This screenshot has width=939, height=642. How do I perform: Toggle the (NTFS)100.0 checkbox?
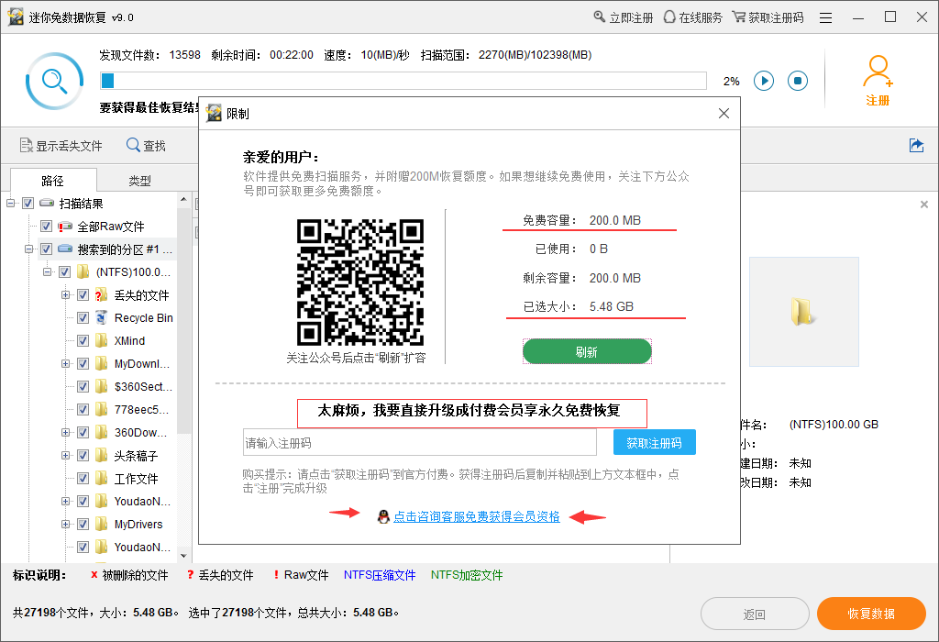65,271
